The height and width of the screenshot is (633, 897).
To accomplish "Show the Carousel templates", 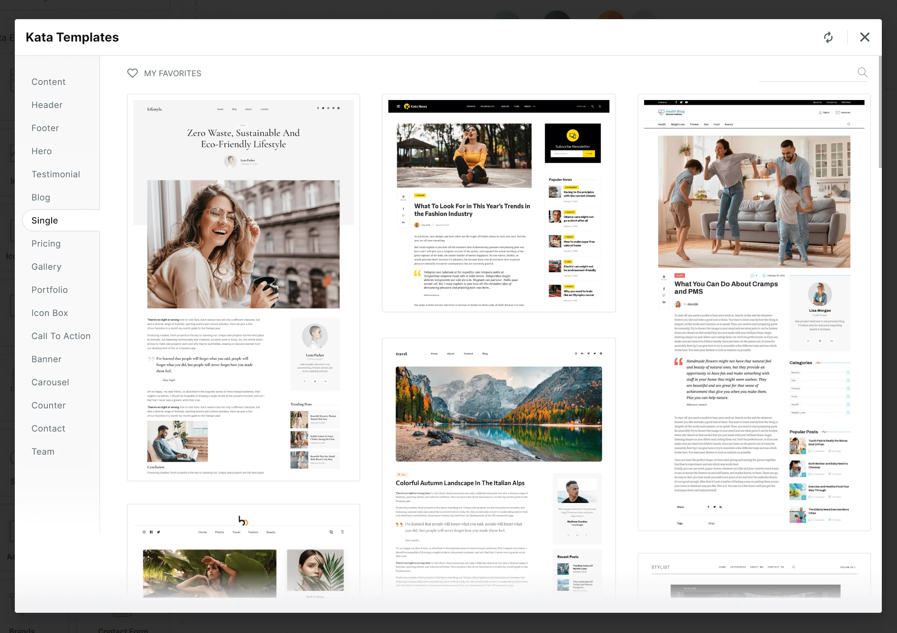I will pyautogui.click(x=50, y=382).
